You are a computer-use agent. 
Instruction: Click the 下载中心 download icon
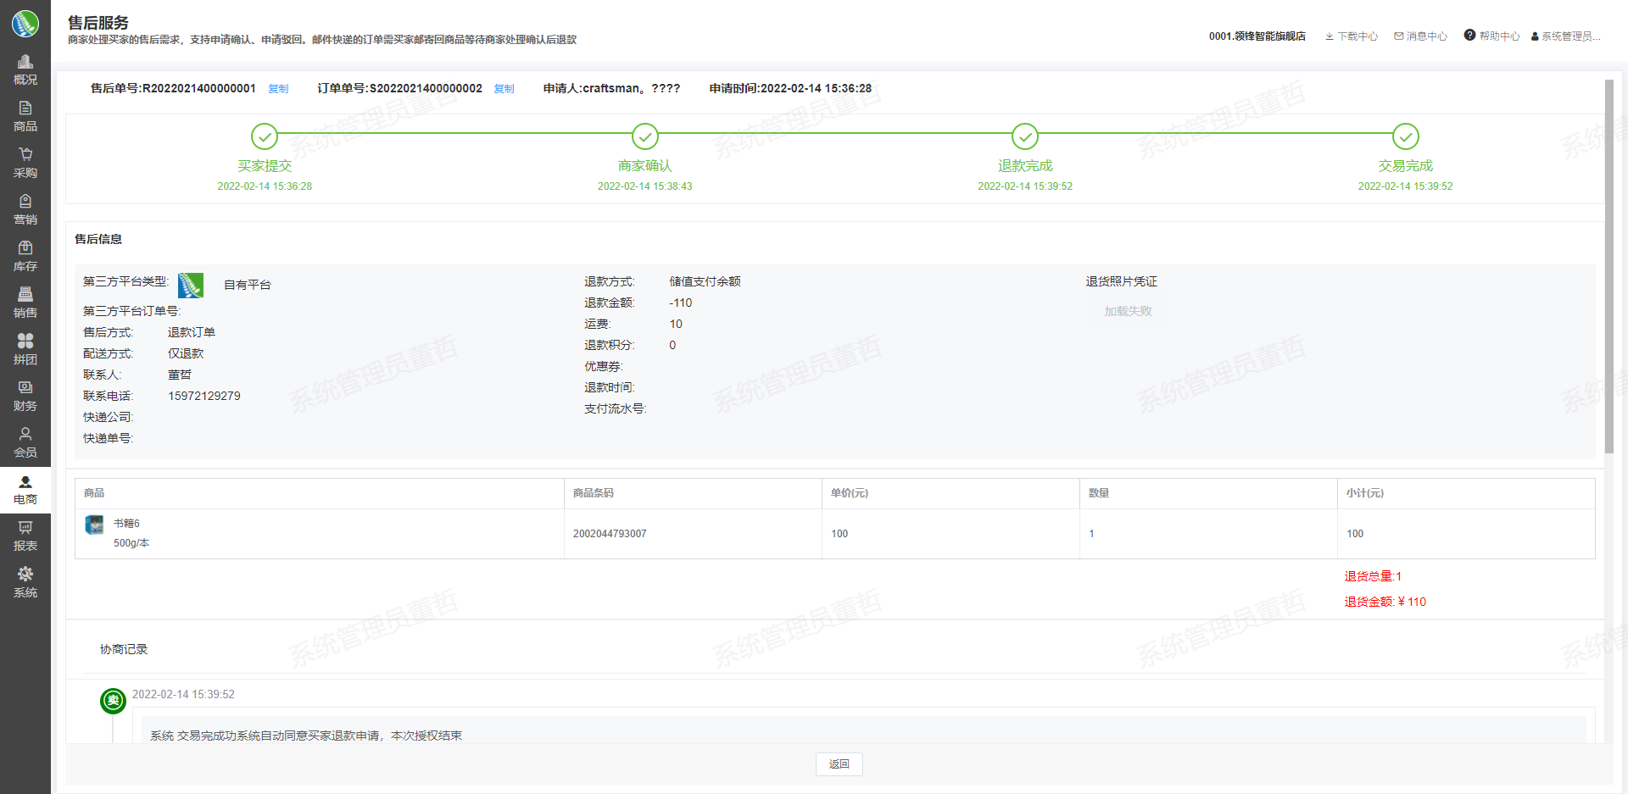(1330, 36)
